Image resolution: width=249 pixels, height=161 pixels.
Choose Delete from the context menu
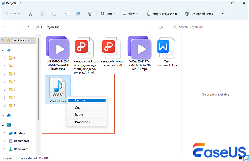(79, 115)
